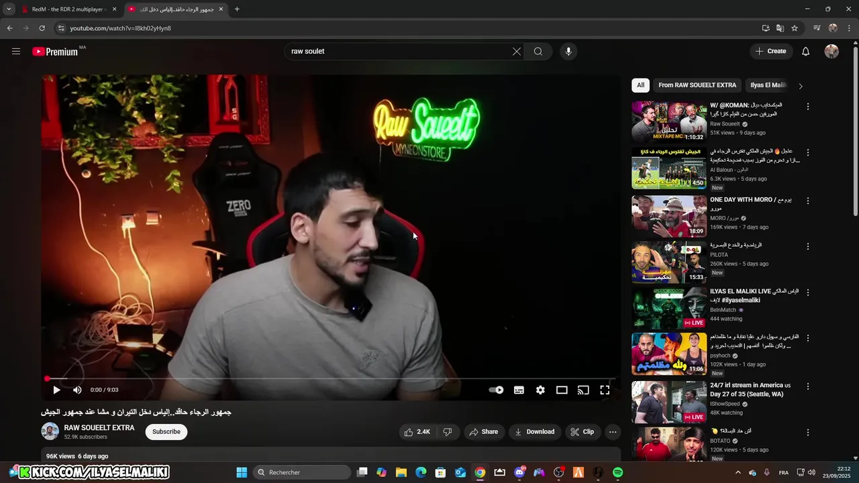Create new content button
The image size is (859, 483).
click(771, 52)
